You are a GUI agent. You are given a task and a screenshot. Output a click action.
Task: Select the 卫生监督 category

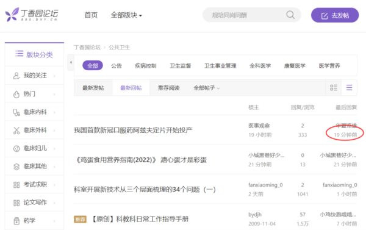(x=180, y=66)
